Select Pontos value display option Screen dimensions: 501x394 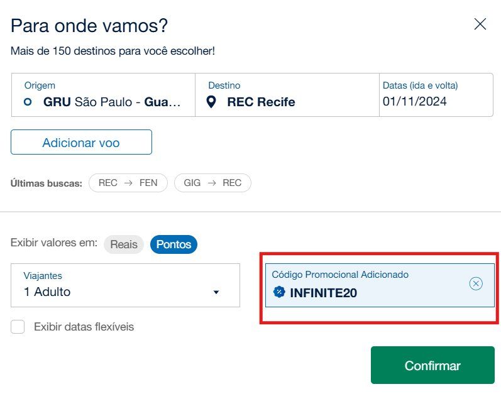click(x=173, y=244)
